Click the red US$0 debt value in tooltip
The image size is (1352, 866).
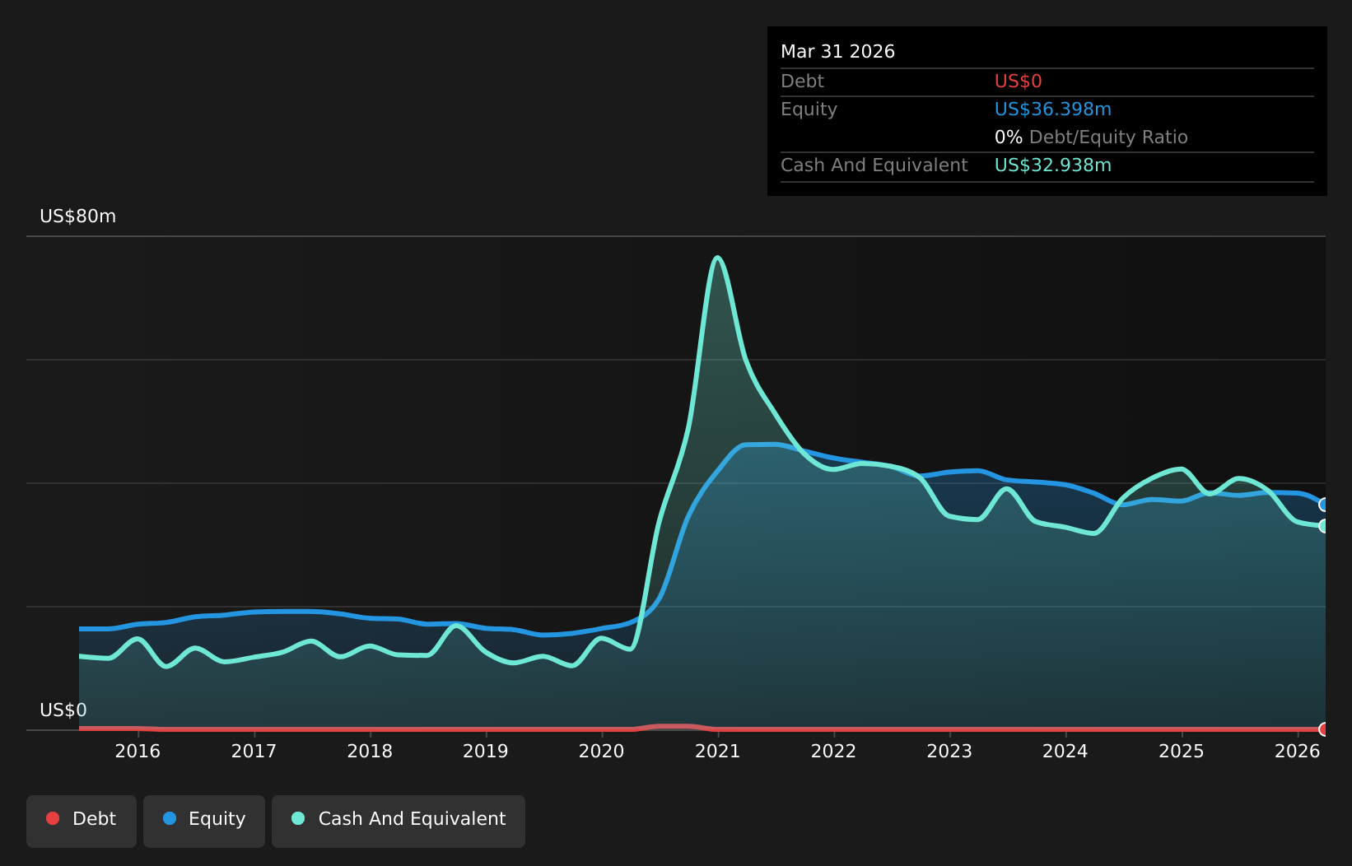pyautogui.click(x=1019, y=81)
